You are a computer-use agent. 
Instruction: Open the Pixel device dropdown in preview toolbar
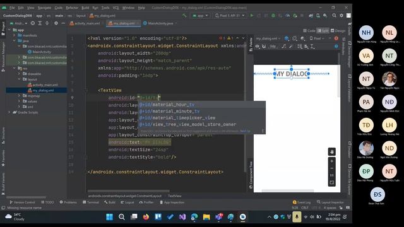(x=317, y=38)
